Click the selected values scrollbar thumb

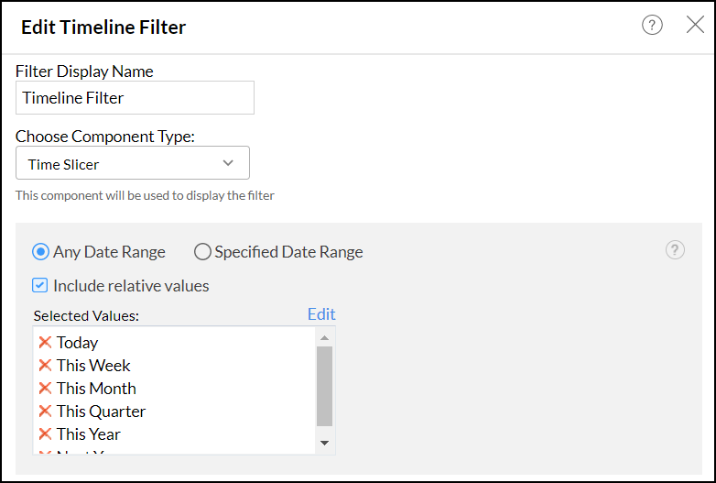coord(324,385)
